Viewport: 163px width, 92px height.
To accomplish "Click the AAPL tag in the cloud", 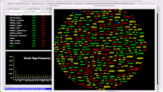I will (117, 17).
